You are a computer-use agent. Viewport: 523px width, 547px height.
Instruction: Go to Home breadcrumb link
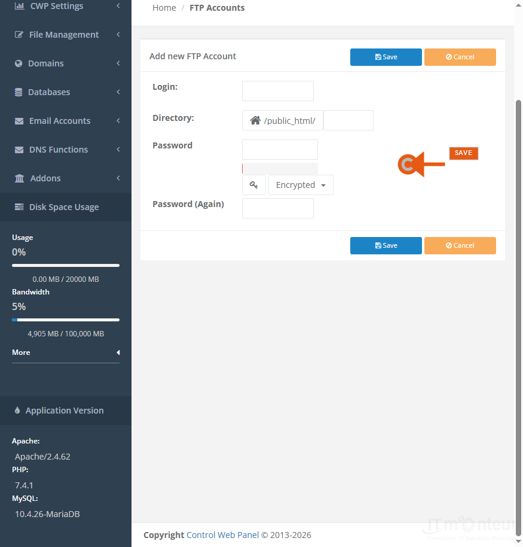pyautogui.click(x=164, y=8)
